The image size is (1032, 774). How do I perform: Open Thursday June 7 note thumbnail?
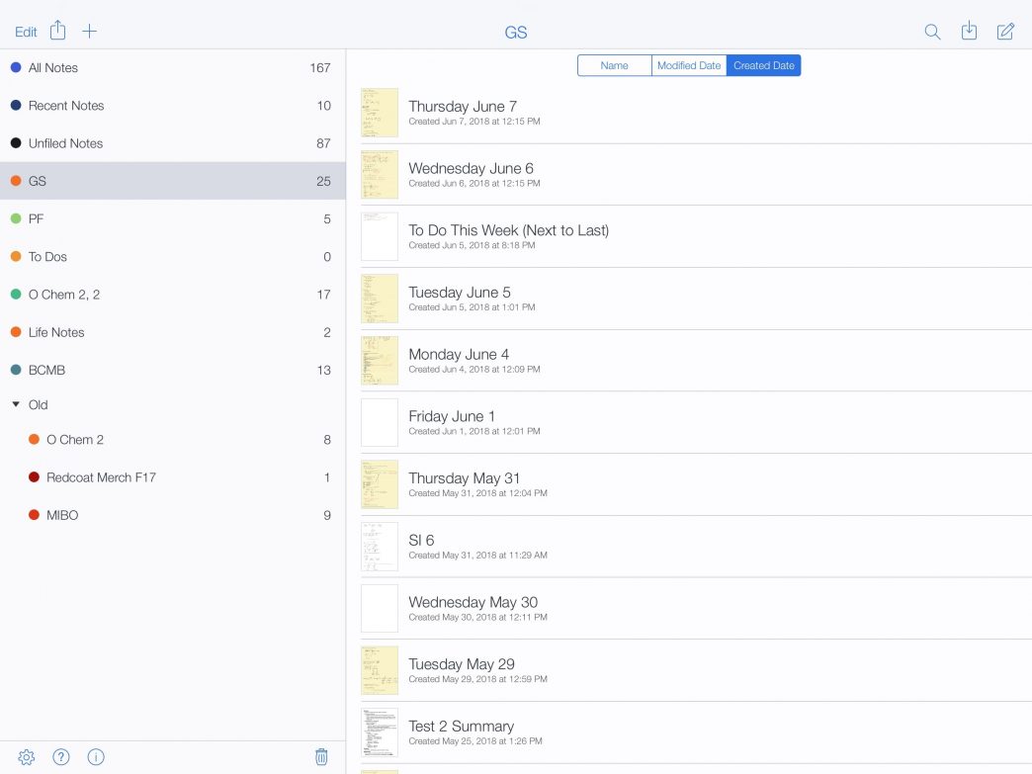click(380, 113)
